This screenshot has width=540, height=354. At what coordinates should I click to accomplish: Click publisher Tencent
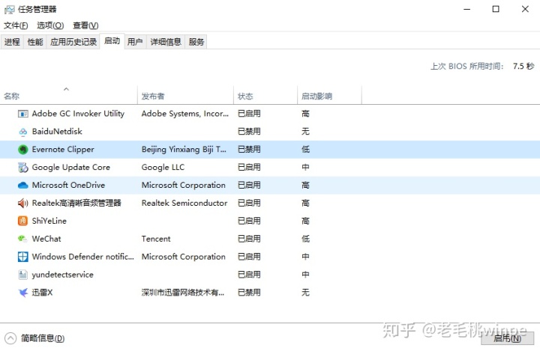pyautogui.click(x=156, y=239)
